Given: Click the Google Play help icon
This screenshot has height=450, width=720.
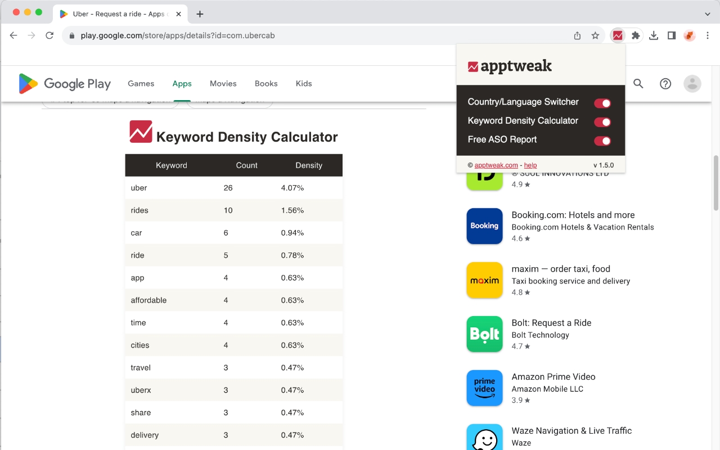Looking at the screenshot, I should coord(665,83).
